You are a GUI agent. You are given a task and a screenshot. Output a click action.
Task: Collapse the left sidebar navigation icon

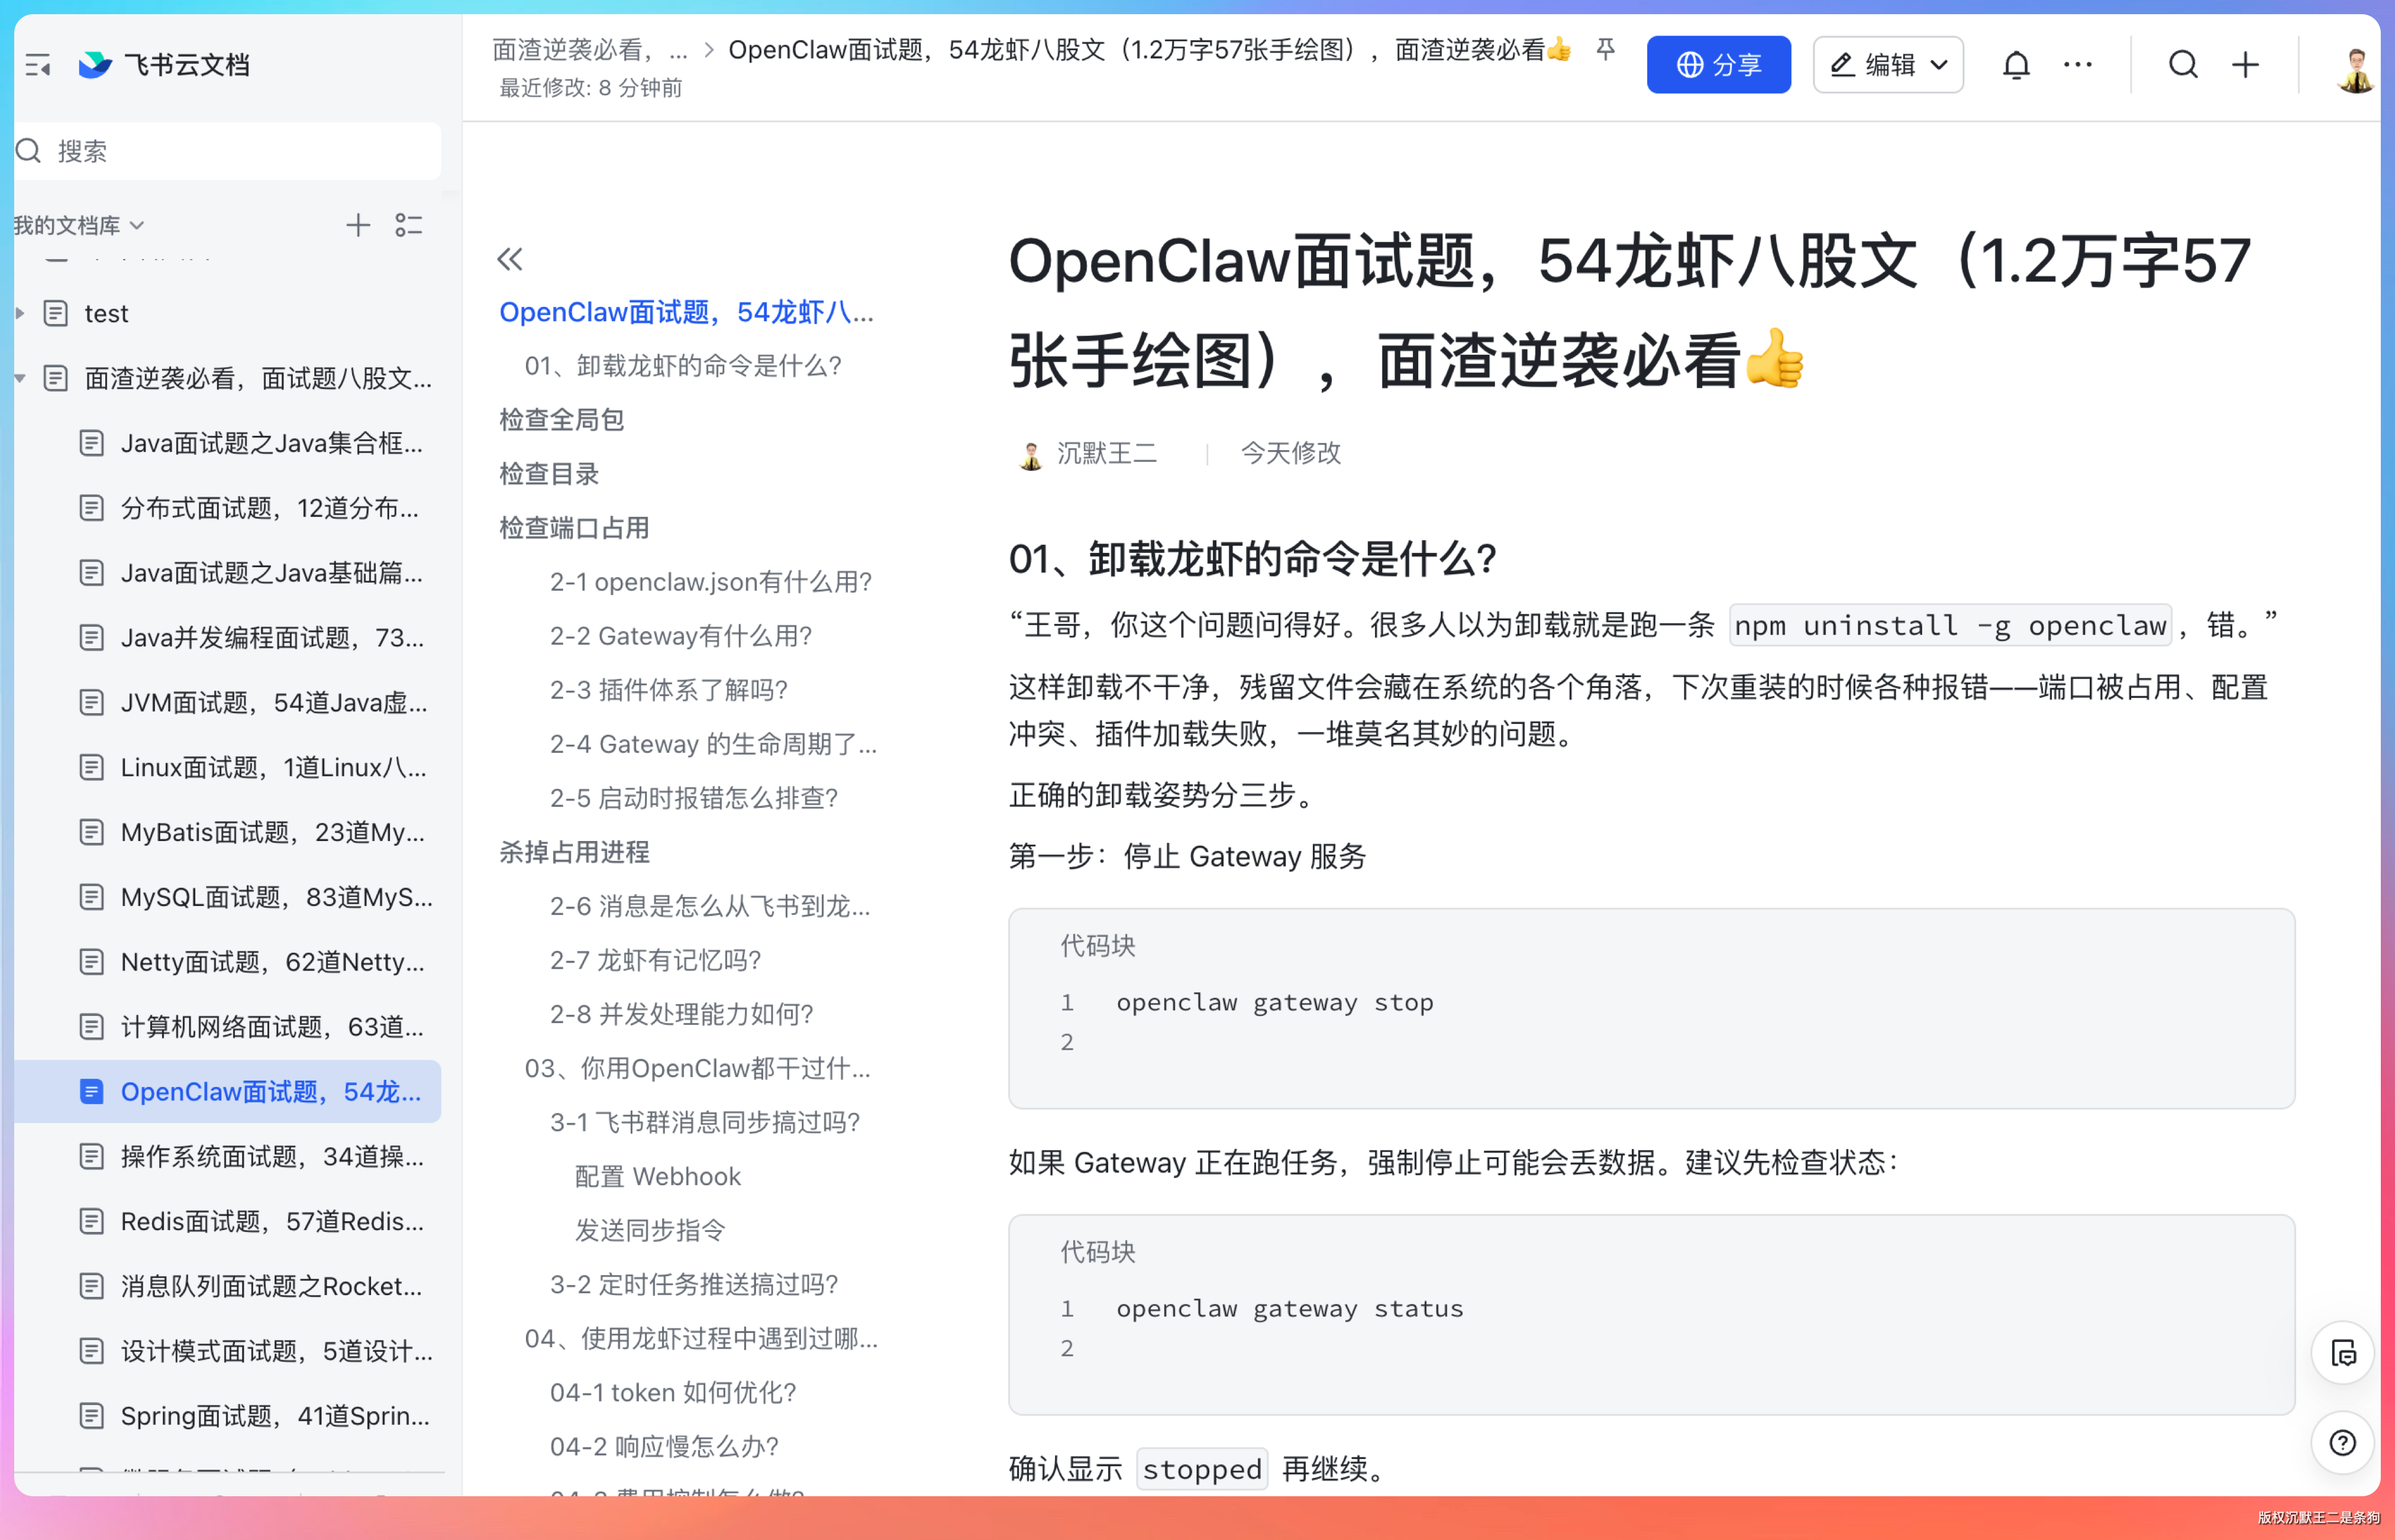coord(38,66)
